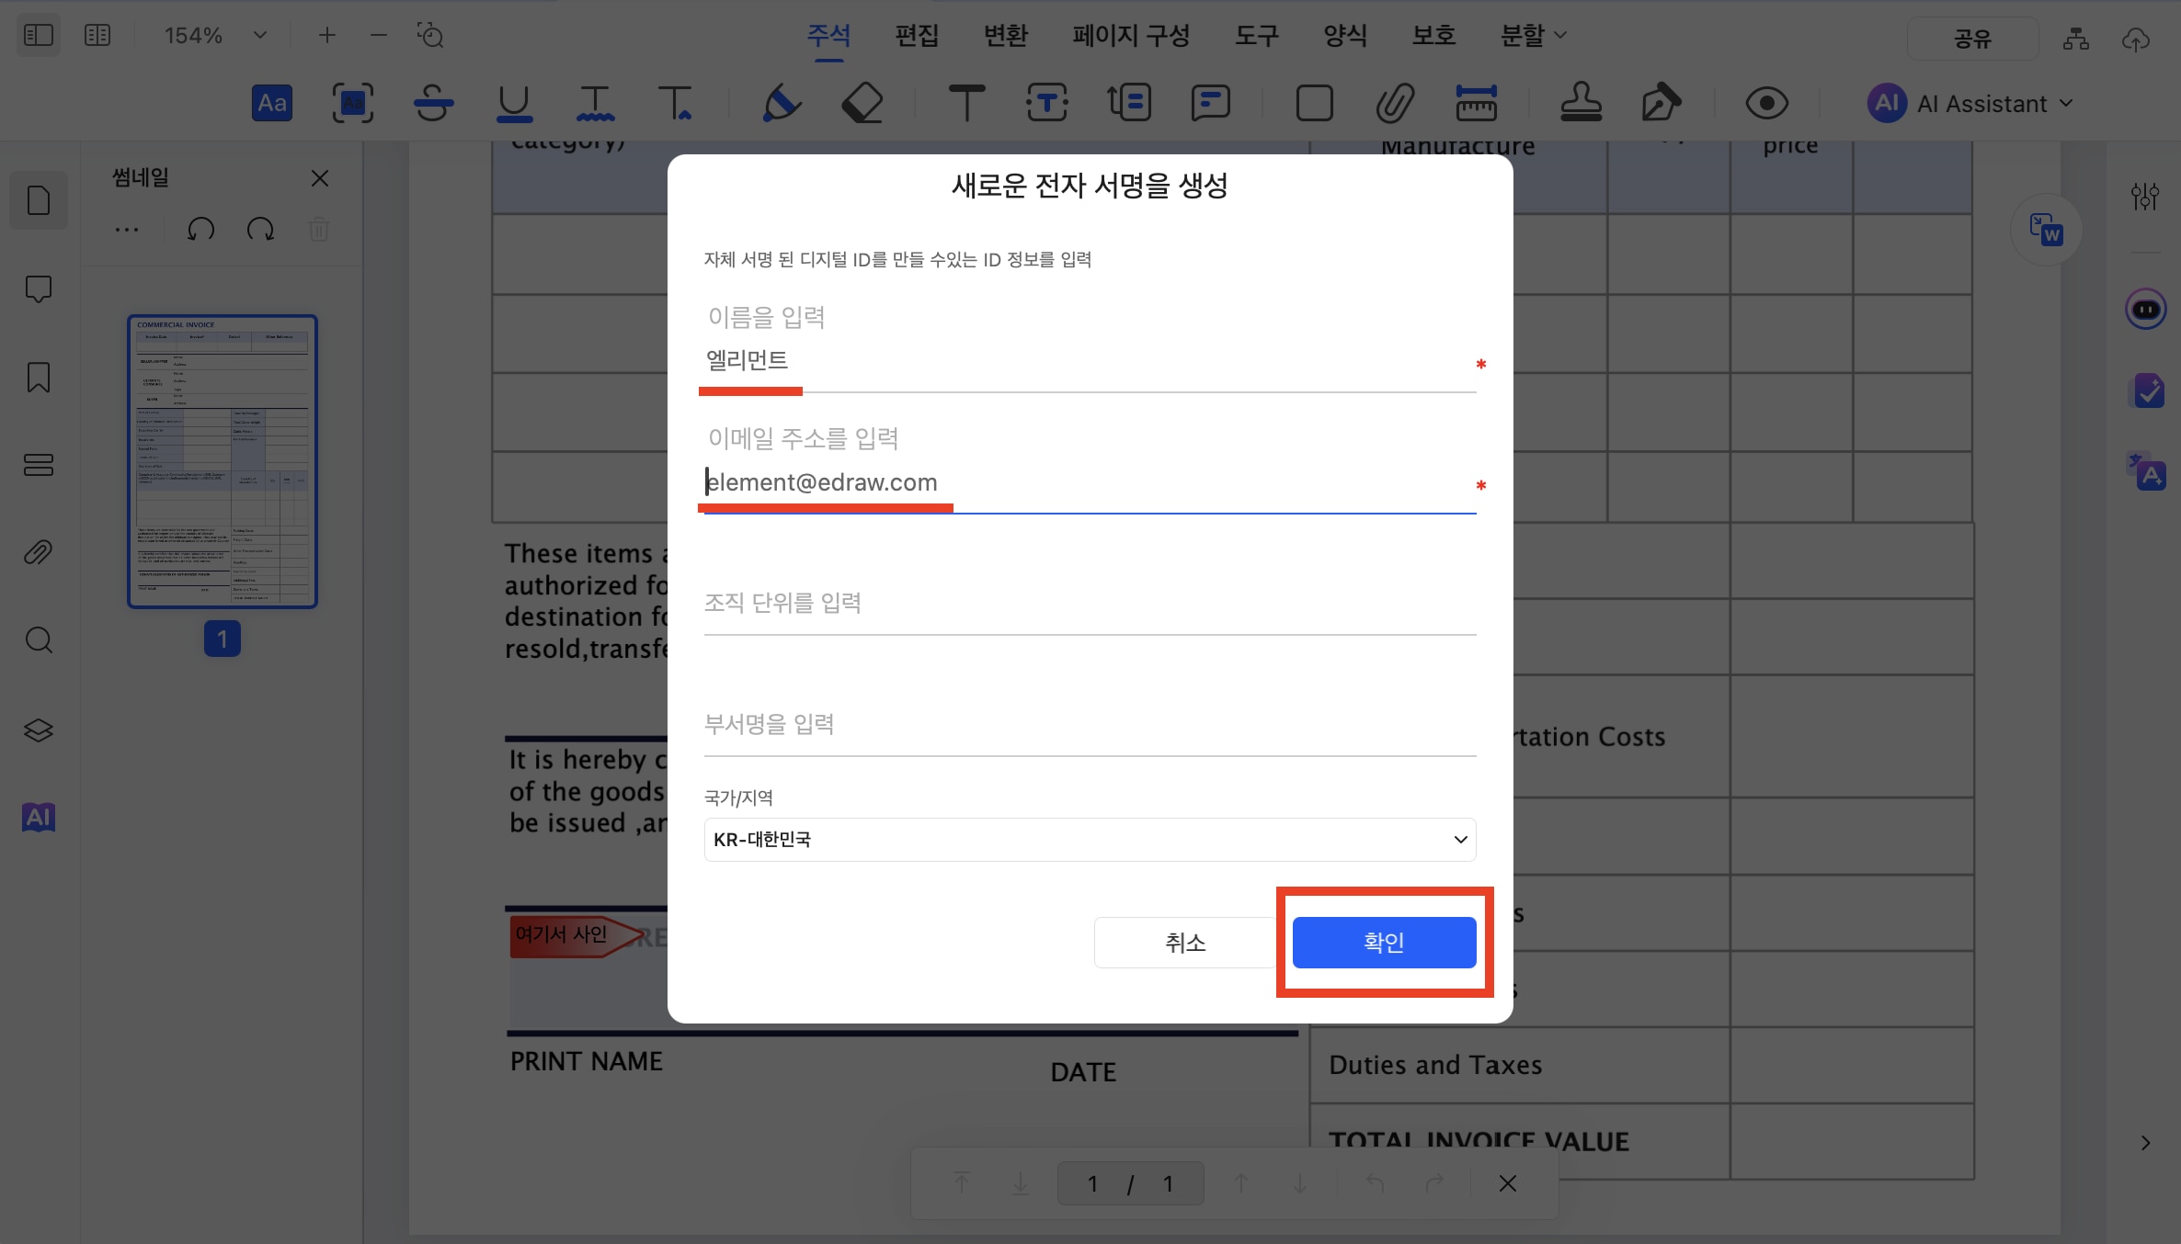2181x1244 pixels.
Task: Select the strikethrough tool
Action: click(x=433, y=103)
